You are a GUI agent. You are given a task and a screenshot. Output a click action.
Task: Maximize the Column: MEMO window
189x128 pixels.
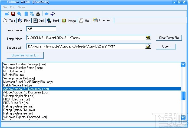[x=179, y=2]
